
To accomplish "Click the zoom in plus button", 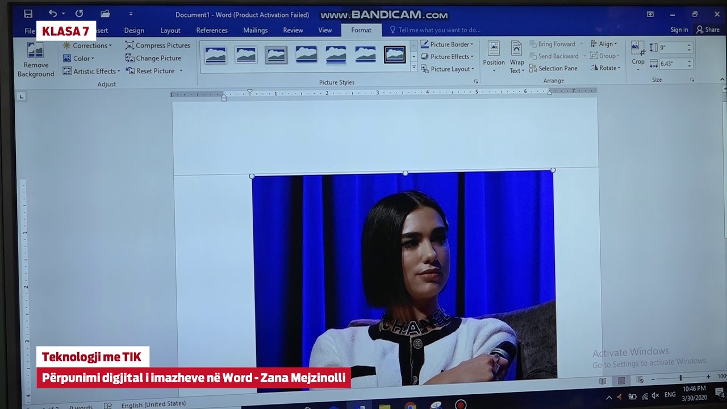I will click(x=708, y=377).
